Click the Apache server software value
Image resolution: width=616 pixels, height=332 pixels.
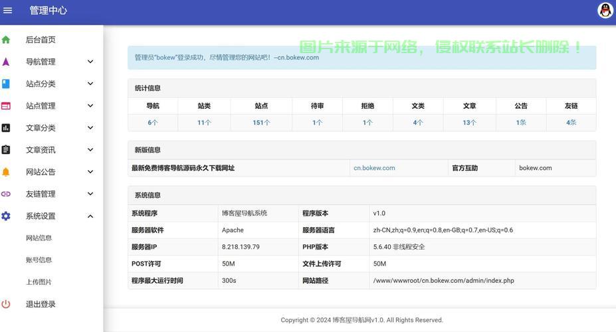pos(233,230)
